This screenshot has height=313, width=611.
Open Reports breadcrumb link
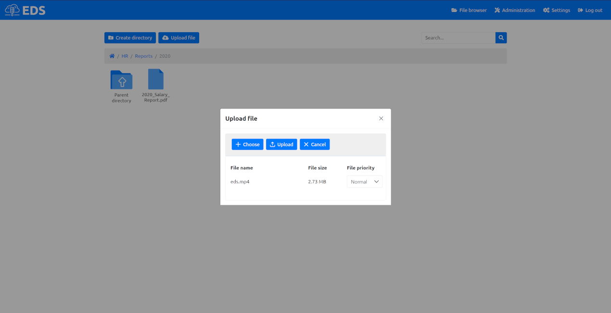143,56
